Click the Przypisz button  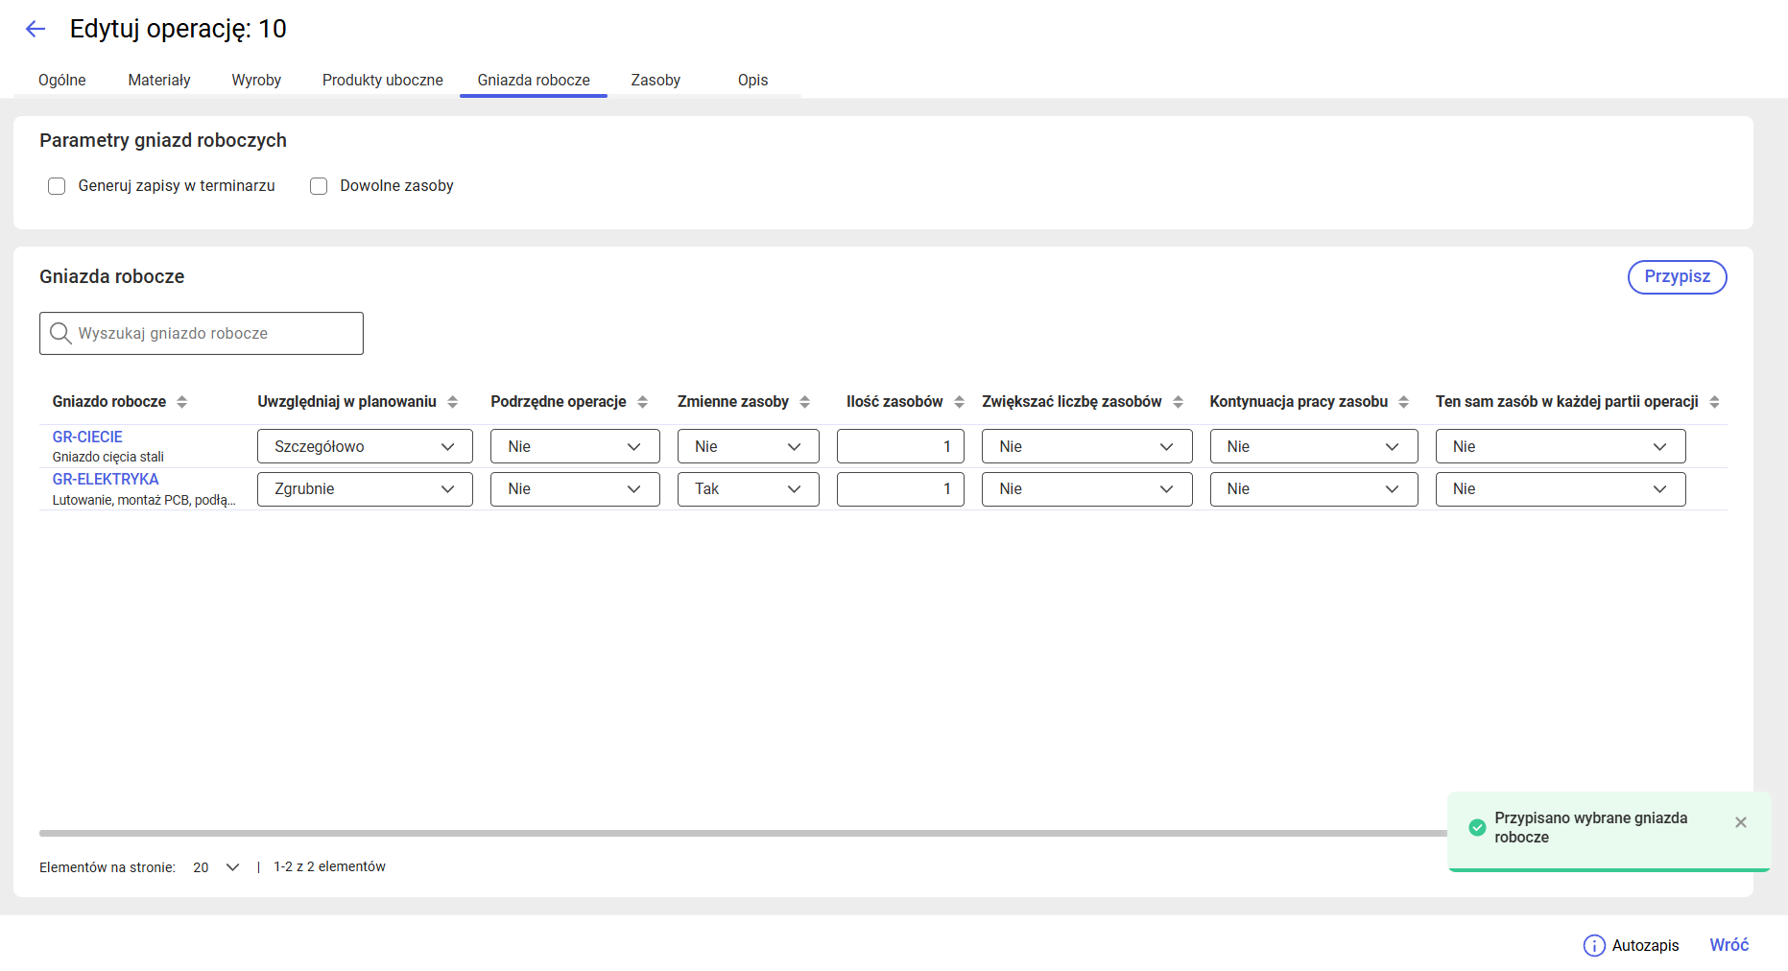tap(1677, 277)
